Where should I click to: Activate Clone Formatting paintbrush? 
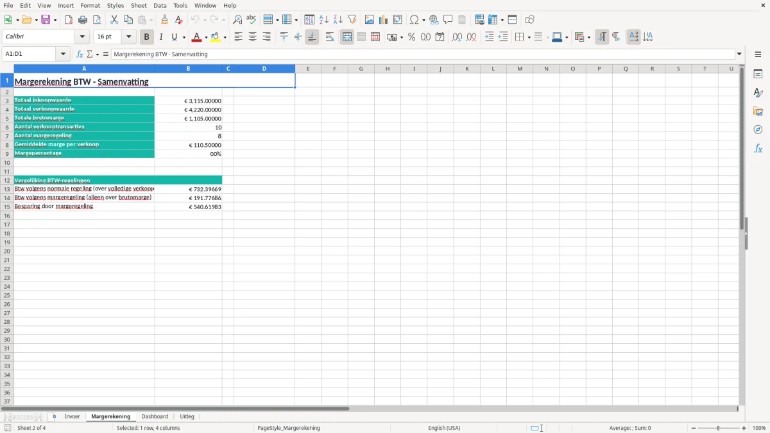click(x=165, y=20)
